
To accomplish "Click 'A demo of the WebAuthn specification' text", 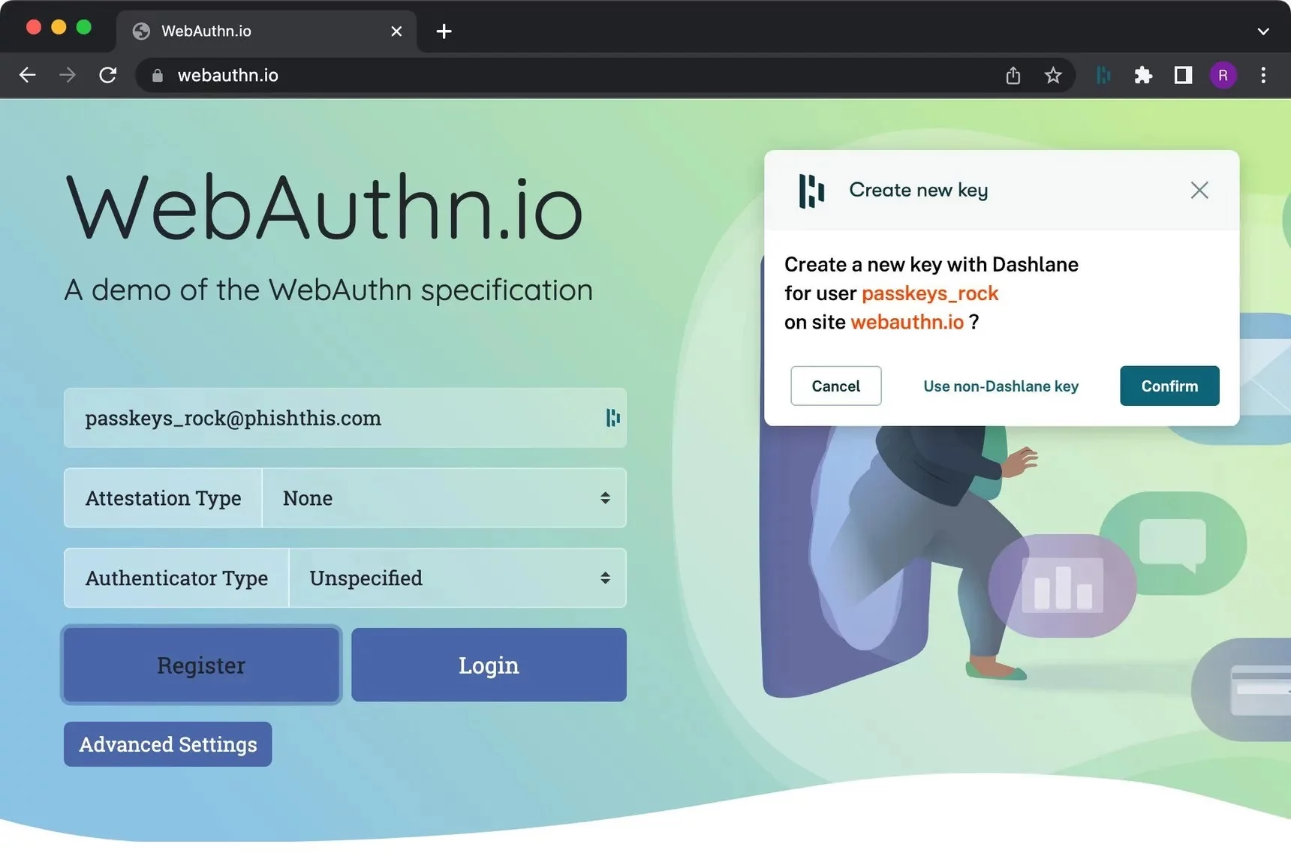I will click(x=329, y=290).
